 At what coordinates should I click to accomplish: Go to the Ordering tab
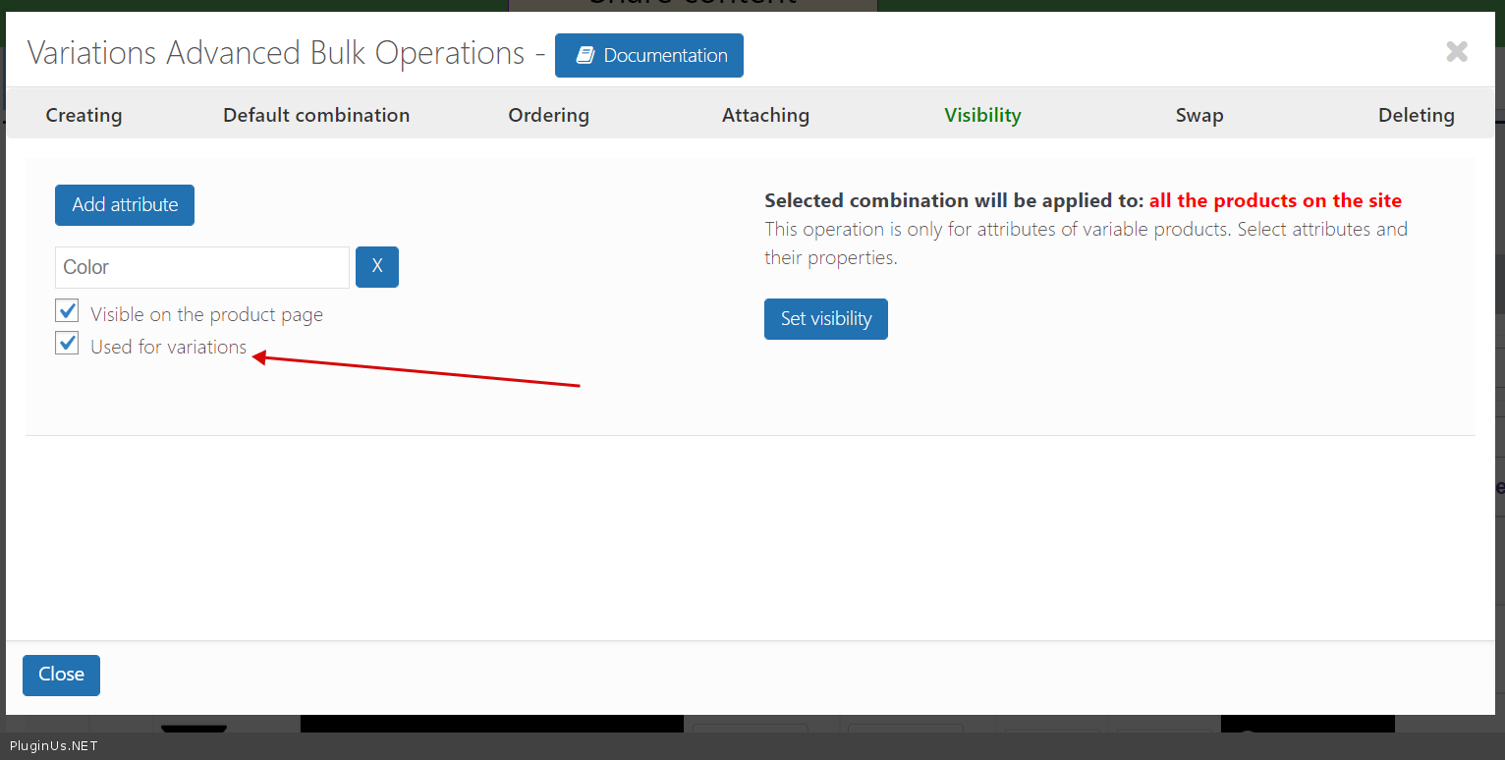(548, 115)
